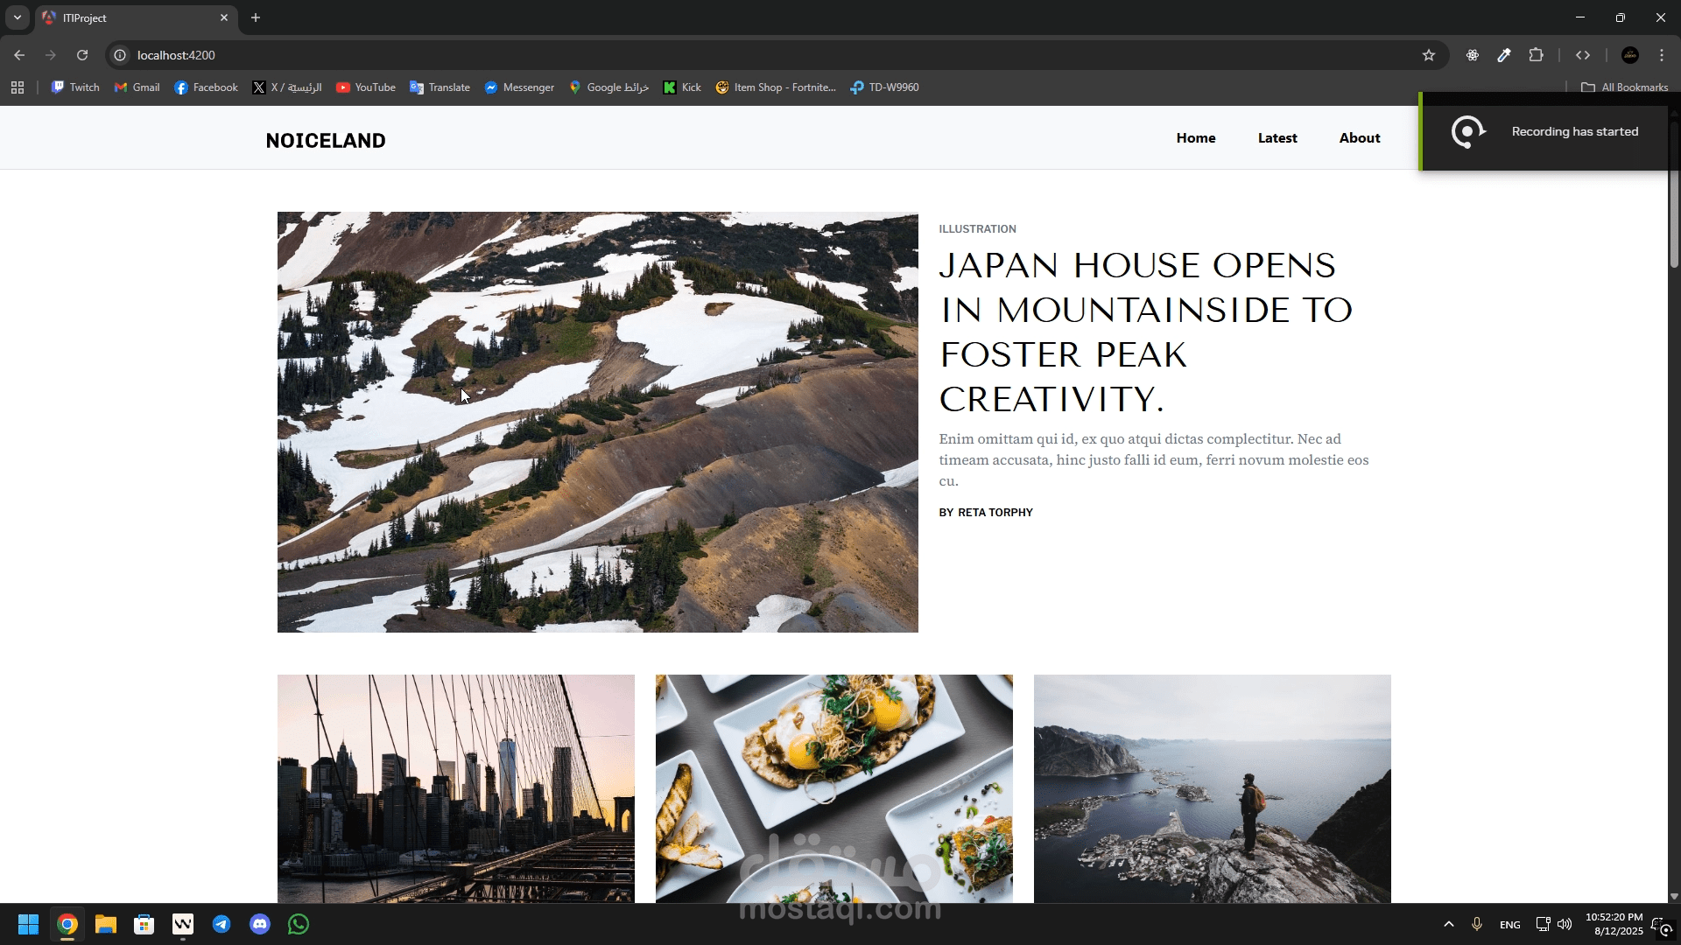This screenshot has height=945, width=1681.
Task: Go to the Latest nav item
Action: [x=1277, y=138]
